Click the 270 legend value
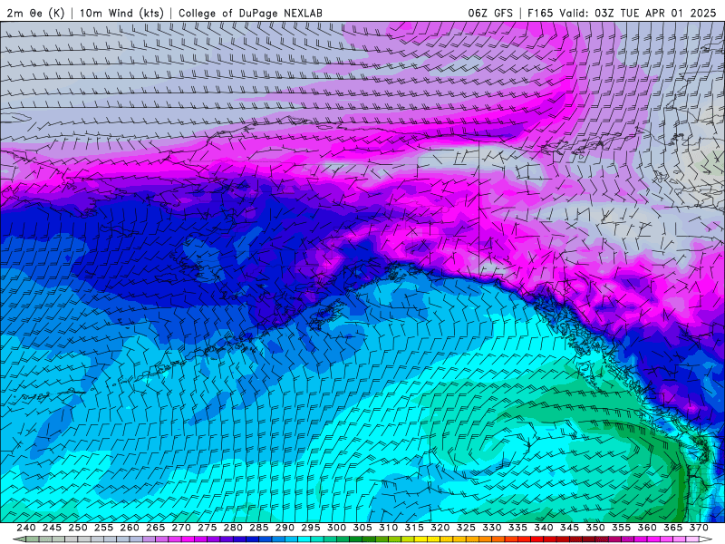The image size is (725, 544). tap(181, 528)
